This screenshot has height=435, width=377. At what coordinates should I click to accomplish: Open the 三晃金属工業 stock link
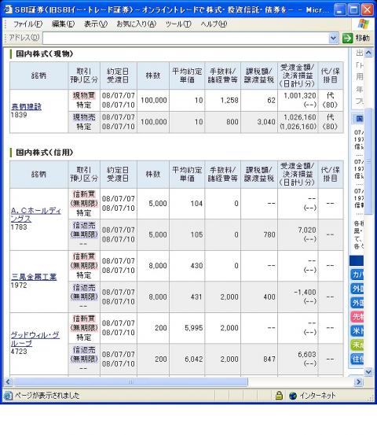pos(34,277)
